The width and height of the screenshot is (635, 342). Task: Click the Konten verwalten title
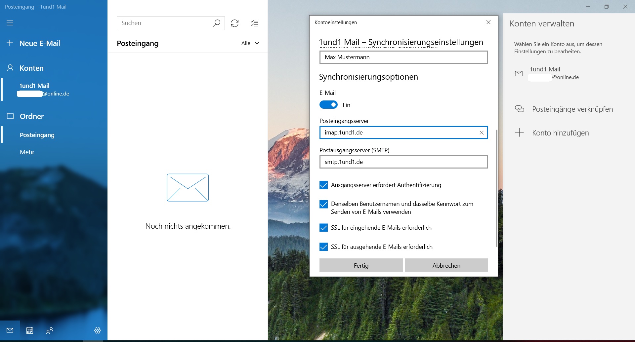click(x=542, y=23)
